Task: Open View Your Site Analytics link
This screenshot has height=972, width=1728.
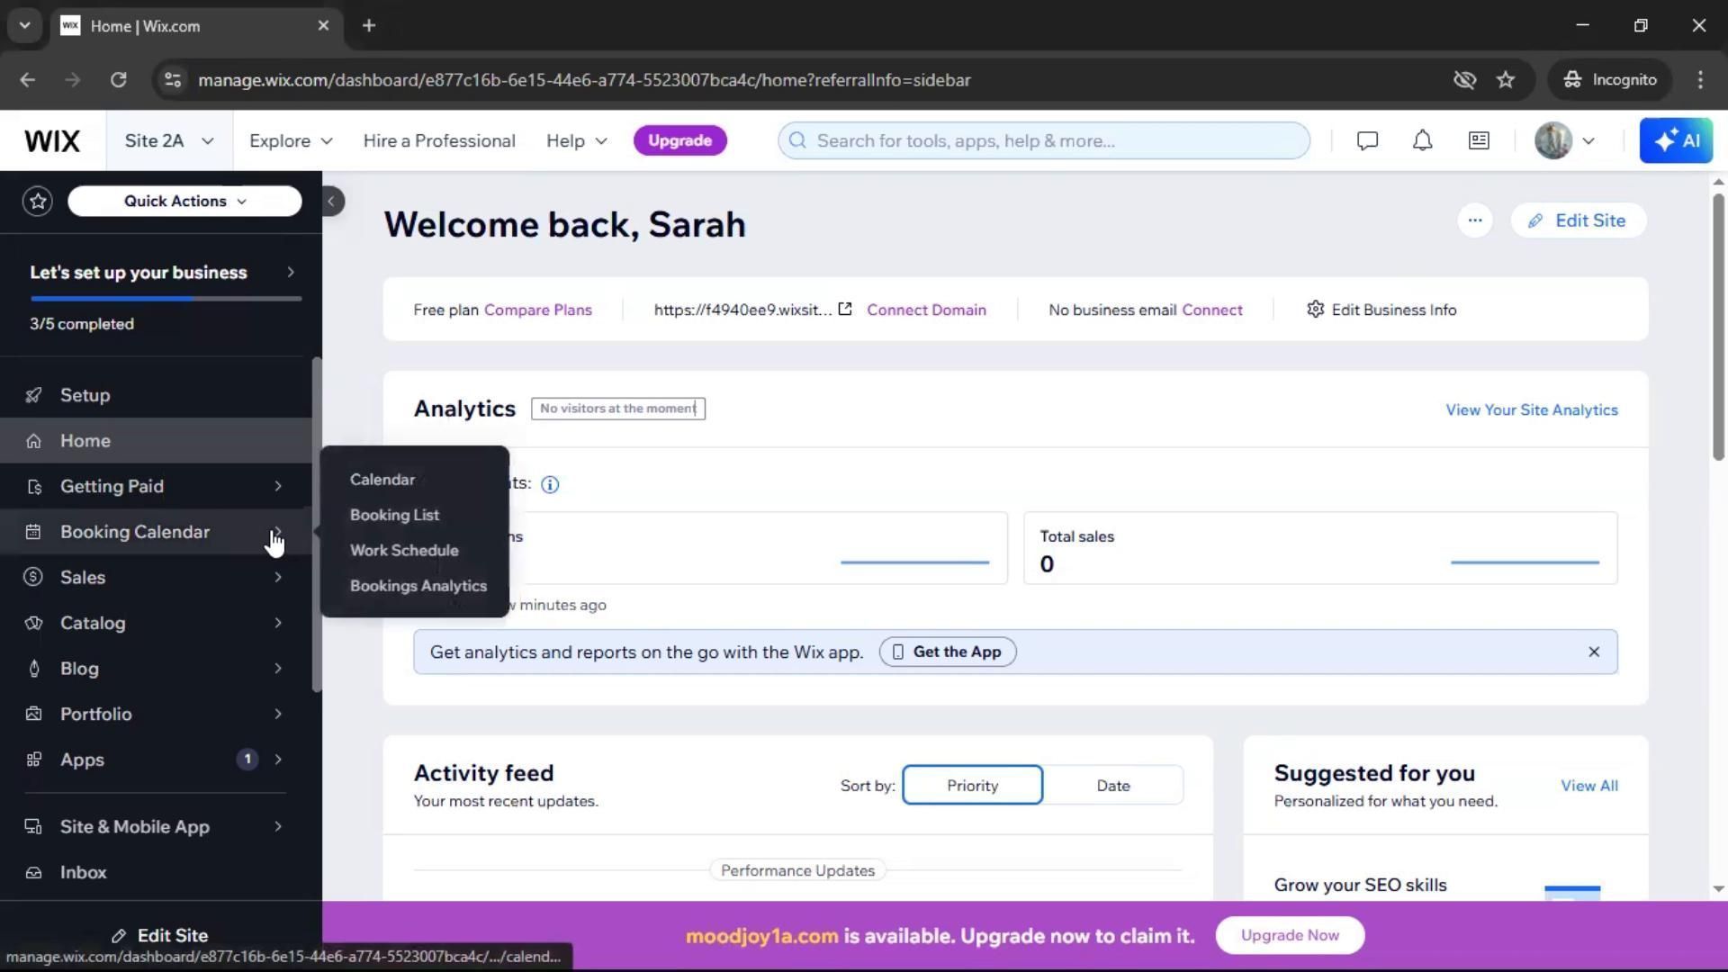Action: click(1531, 409)
